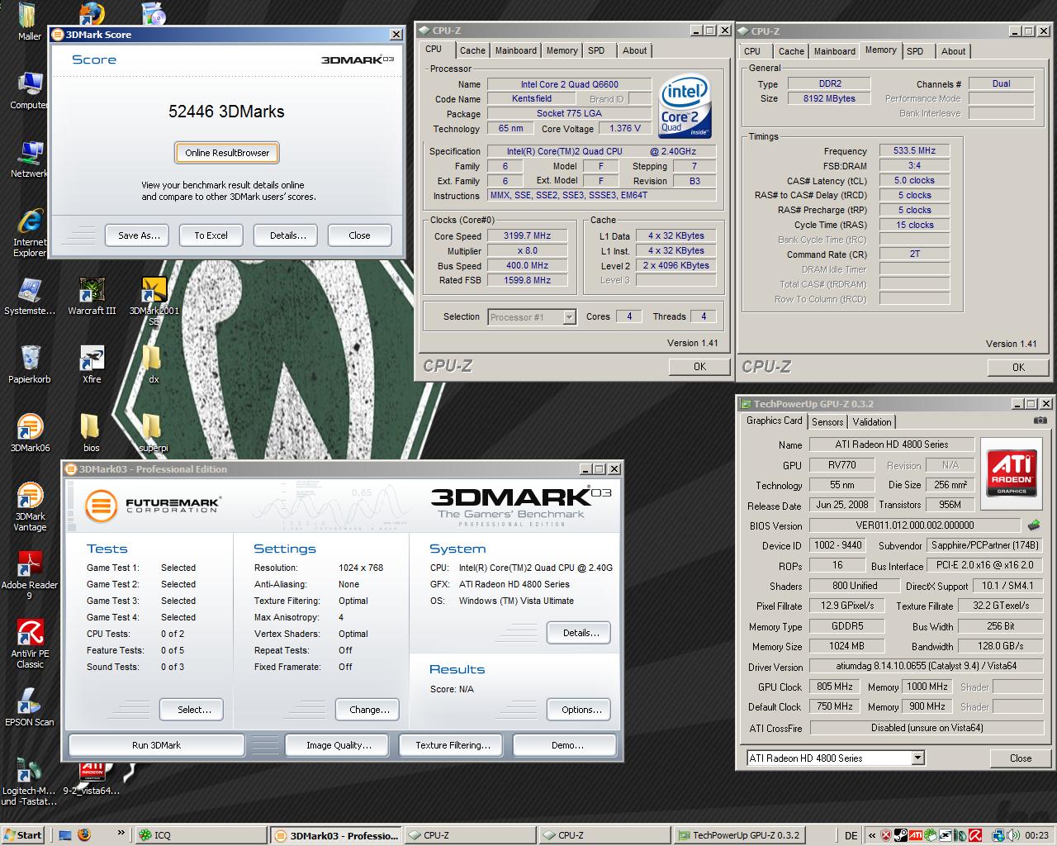1057x846 pixels.
Task: Click TechPowerUp GPU-Z taskbar button
Action: click(738, 835)
